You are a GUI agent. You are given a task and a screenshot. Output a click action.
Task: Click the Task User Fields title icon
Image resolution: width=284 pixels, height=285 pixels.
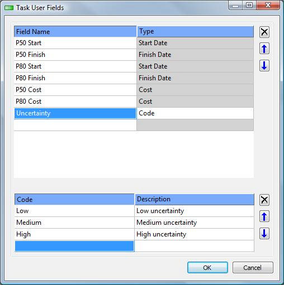tap(9, 8)
